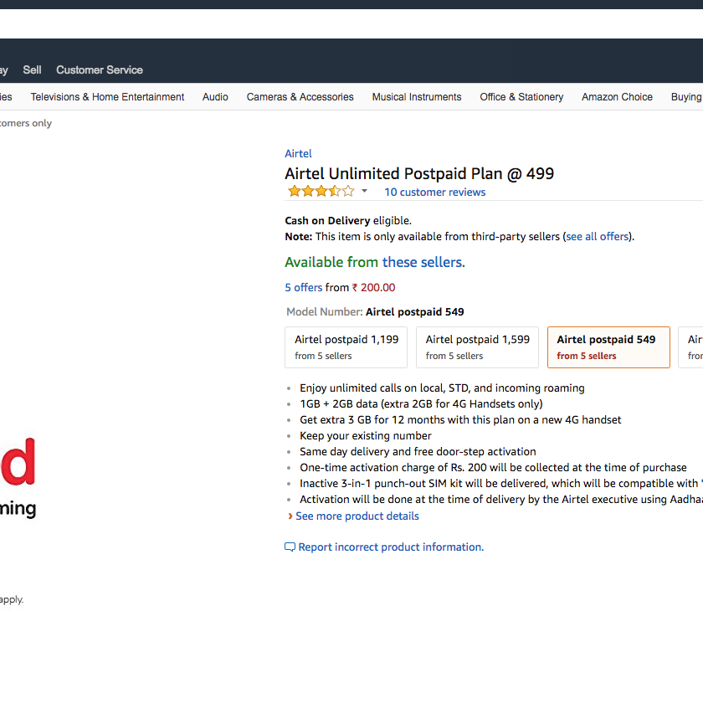Select Airtel postpaid 1,599 option
Screen dimensions: 703x719
pyautogui.click(x=477, y=347)
